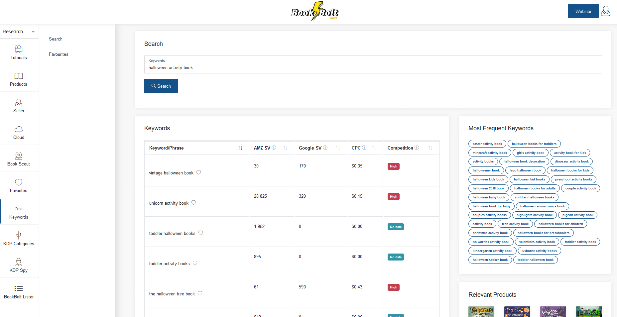Expand the Research dropdown menu
617x317 pixels.
19,32
